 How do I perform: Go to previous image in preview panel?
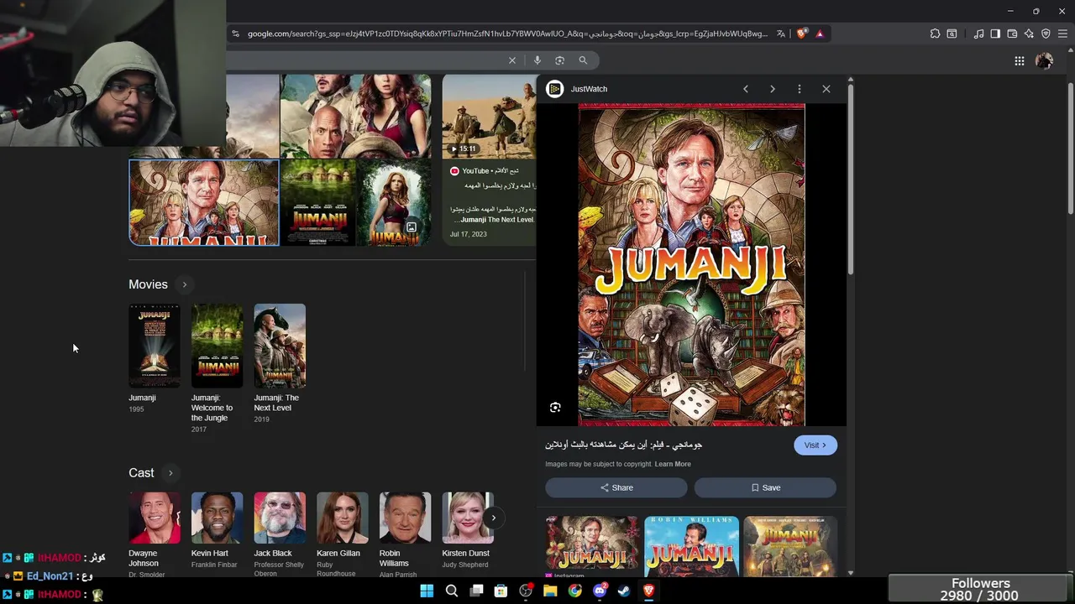coord(746,89)
